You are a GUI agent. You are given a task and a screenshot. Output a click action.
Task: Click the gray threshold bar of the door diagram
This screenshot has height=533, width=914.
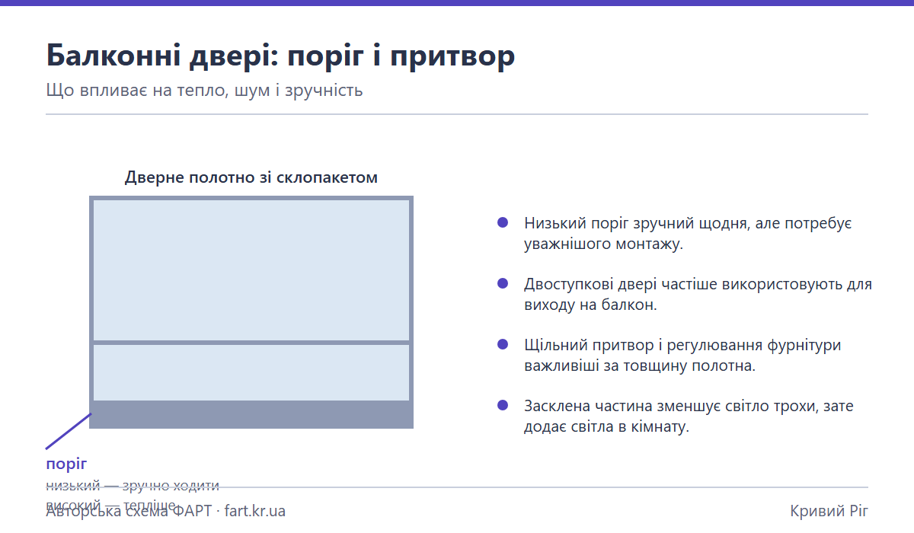[251, 414]
